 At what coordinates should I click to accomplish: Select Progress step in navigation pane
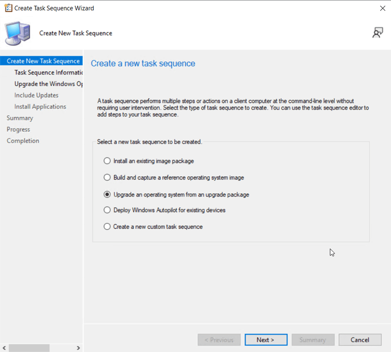pyautogui.click(x=18, y=129)
